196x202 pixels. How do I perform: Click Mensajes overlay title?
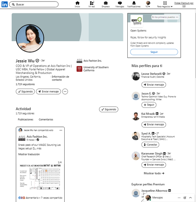point(158,198)
